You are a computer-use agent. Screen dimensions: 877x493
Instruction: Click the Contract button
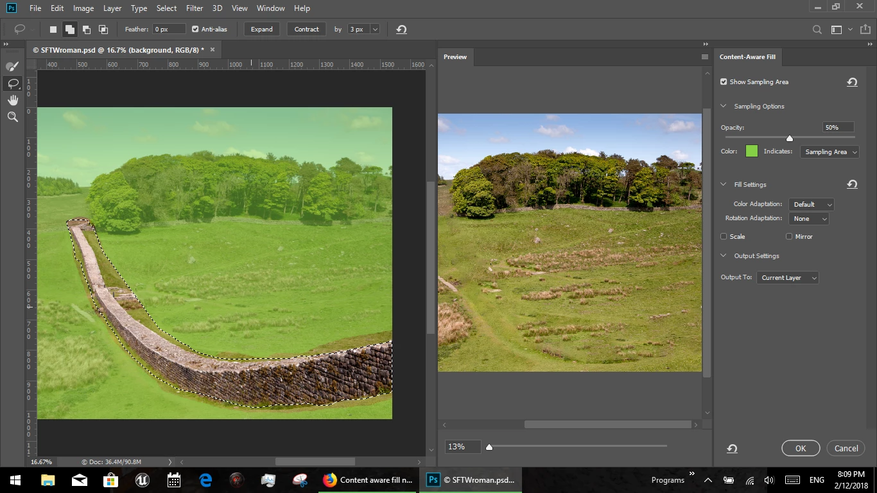306,30
